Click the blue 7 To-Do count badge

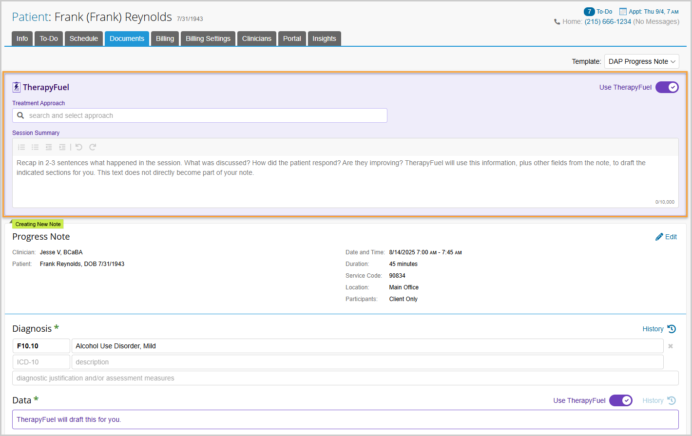[x=589, y=11]
